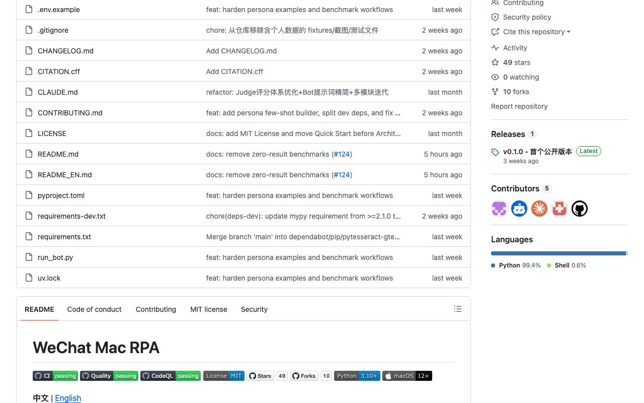This screenshot has height=403, width=644.
Task: Click the Report repository link
Action: [x=519, y=106]
